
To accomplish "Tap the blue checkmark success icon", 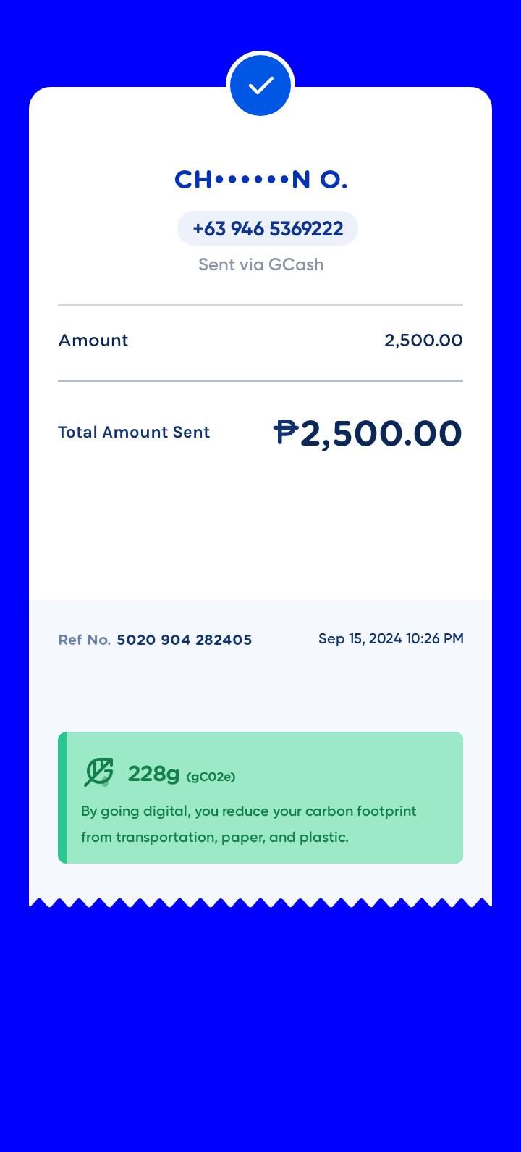I will pos(260,85).
